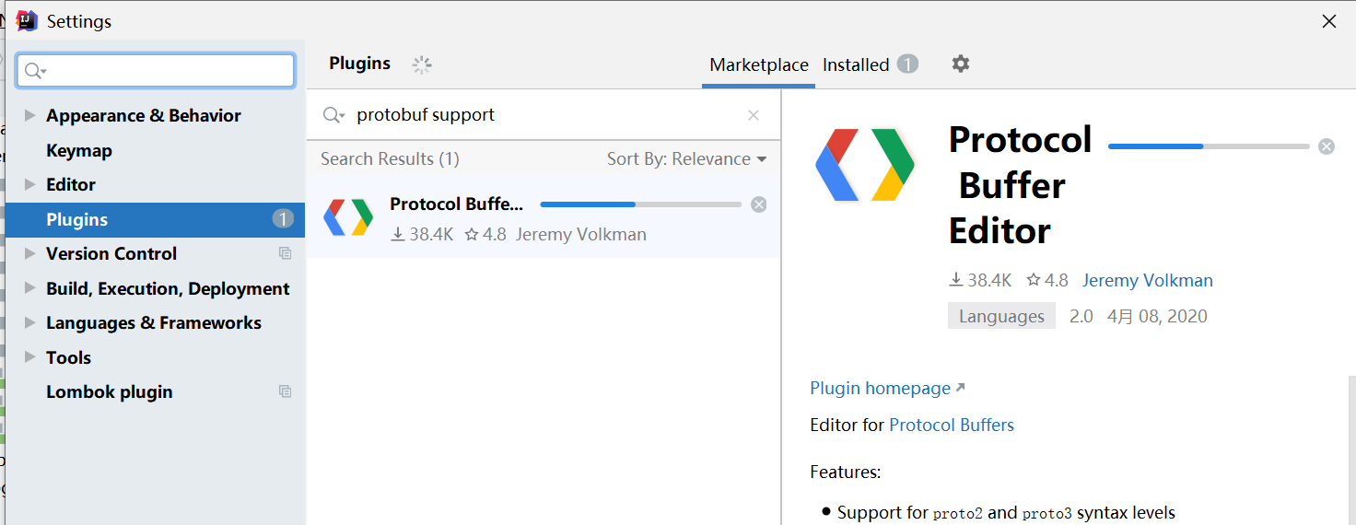Image resolution: width=1356 pixels, height=525 pixels.
Task: Click the large Protocol Buffer Editor logo
Action: [x=865, y=165]
